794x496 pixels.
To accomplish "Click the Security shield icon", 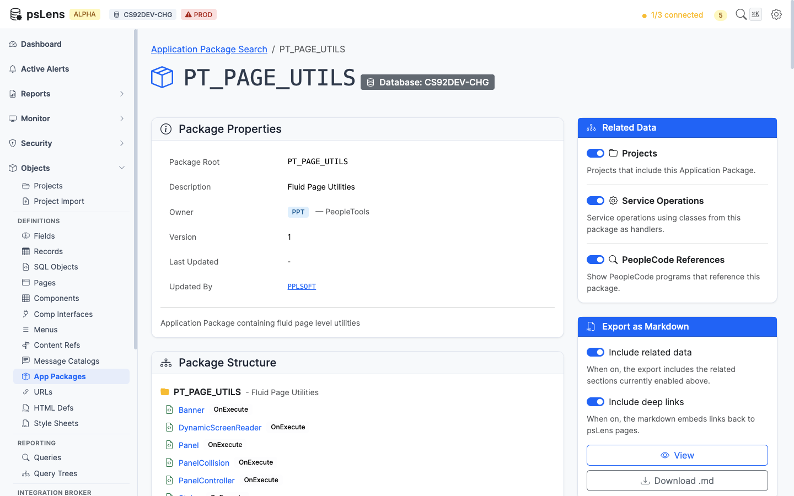I will 13,143.
